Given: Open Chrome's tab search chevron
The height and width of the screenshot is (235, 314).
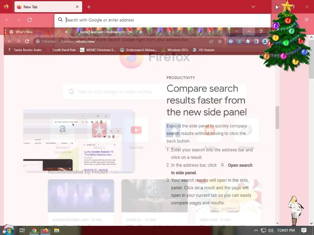Looking at the screenshot, I should 236,31.
